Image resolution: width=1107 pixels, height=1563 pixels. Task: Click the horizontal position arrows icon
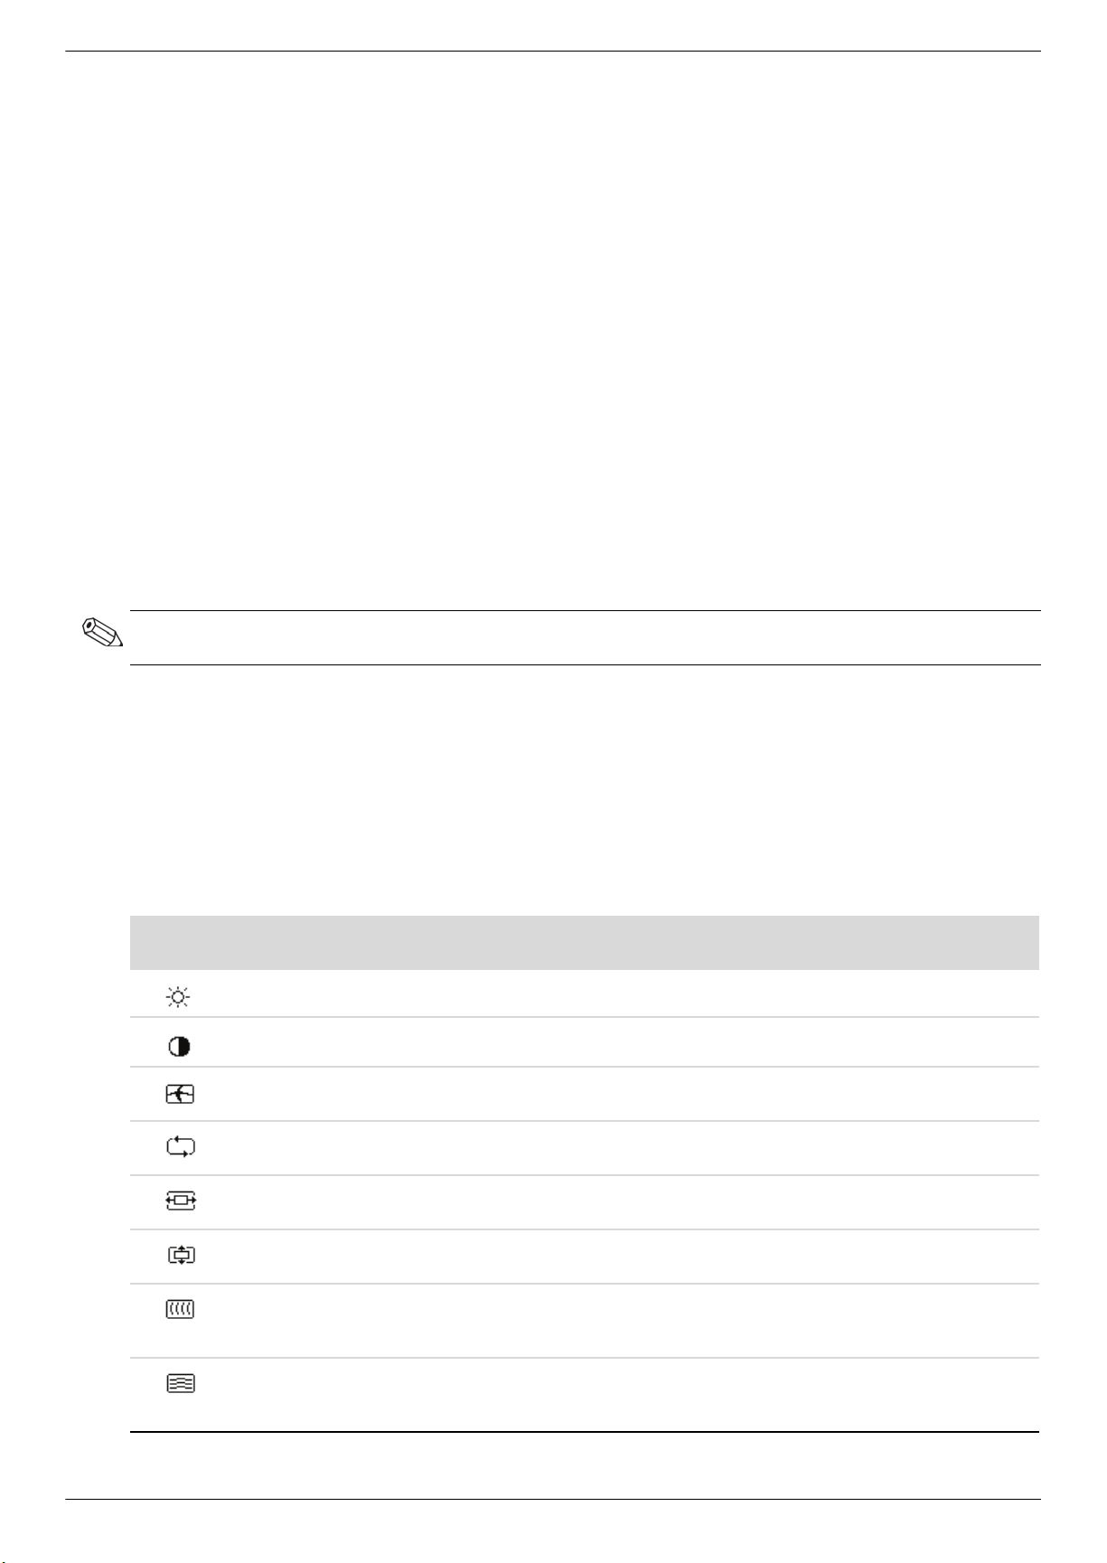pos(181,1201)
